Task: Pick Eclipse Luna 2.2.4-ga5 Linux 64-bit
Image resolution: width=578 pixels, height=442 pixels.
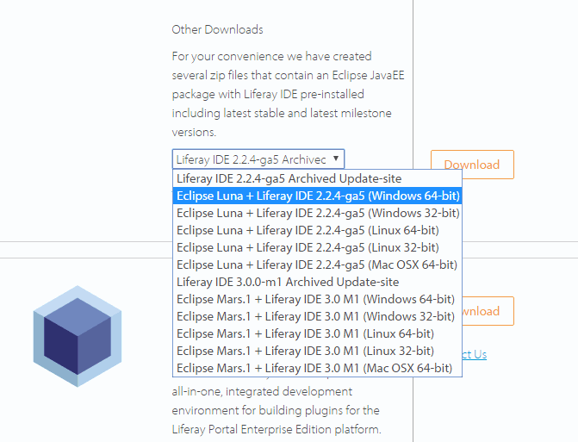Action: click(317, 230)
